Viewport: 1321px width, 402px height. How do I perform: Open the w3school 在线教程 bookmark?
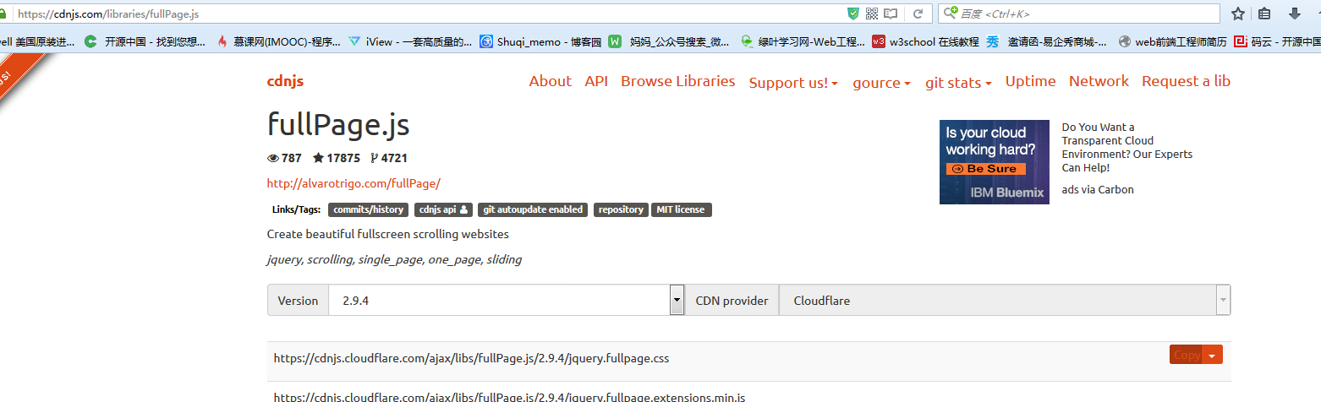pos(926,41)
